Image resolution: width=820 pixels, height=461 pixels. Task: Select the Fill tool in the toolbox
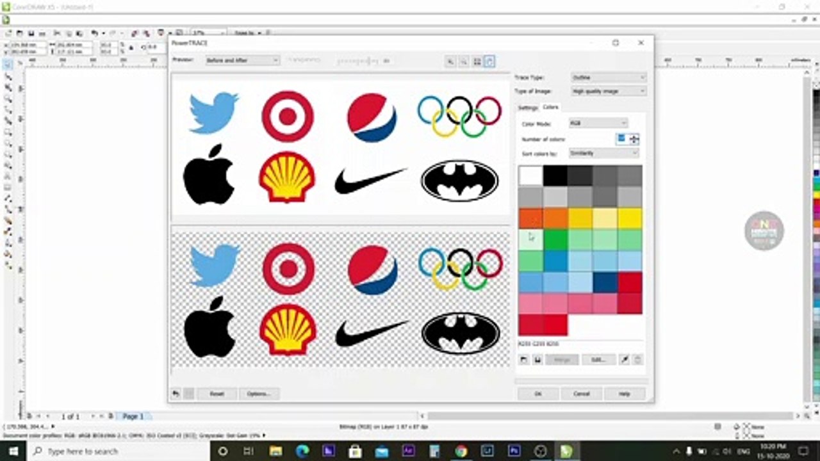pyautogui.click(x=8, y=254)
